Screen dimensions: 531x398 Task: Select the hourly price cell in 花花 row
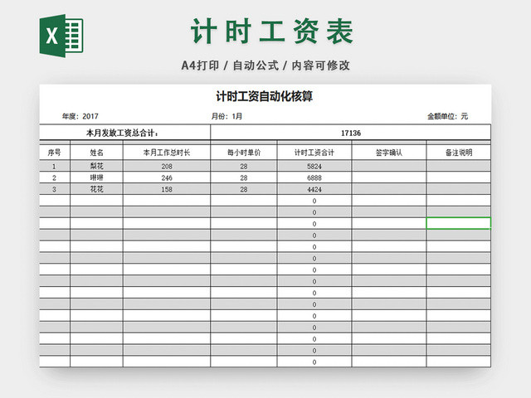(x=244, y=189)
